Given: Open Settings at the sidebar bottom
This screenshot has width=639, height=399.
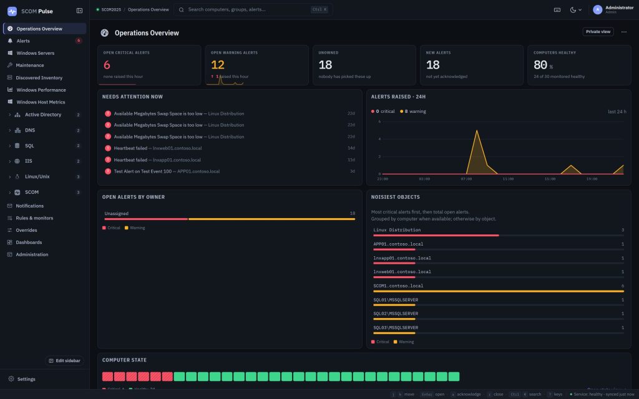Looking at the screenshot, I should click(x=45, y=379).
